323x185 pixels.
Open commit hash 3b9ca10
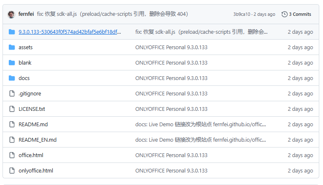pos(242,14)
